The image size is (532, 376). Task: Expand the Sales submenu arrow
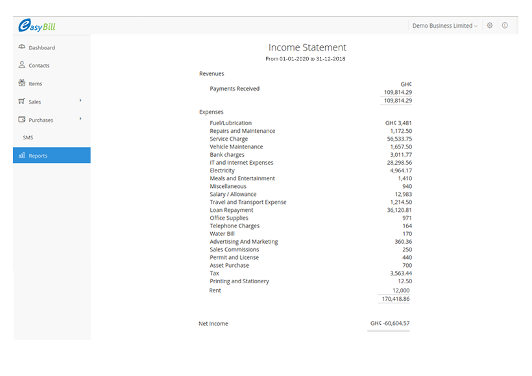tap(80, 100)
